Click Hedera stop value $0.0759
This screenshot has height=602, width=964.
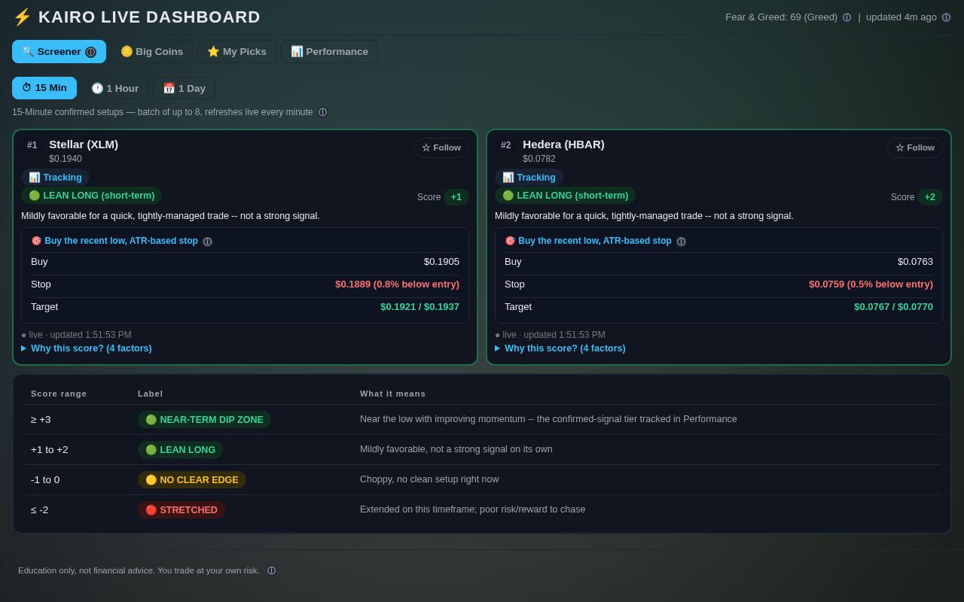[871, 284]
